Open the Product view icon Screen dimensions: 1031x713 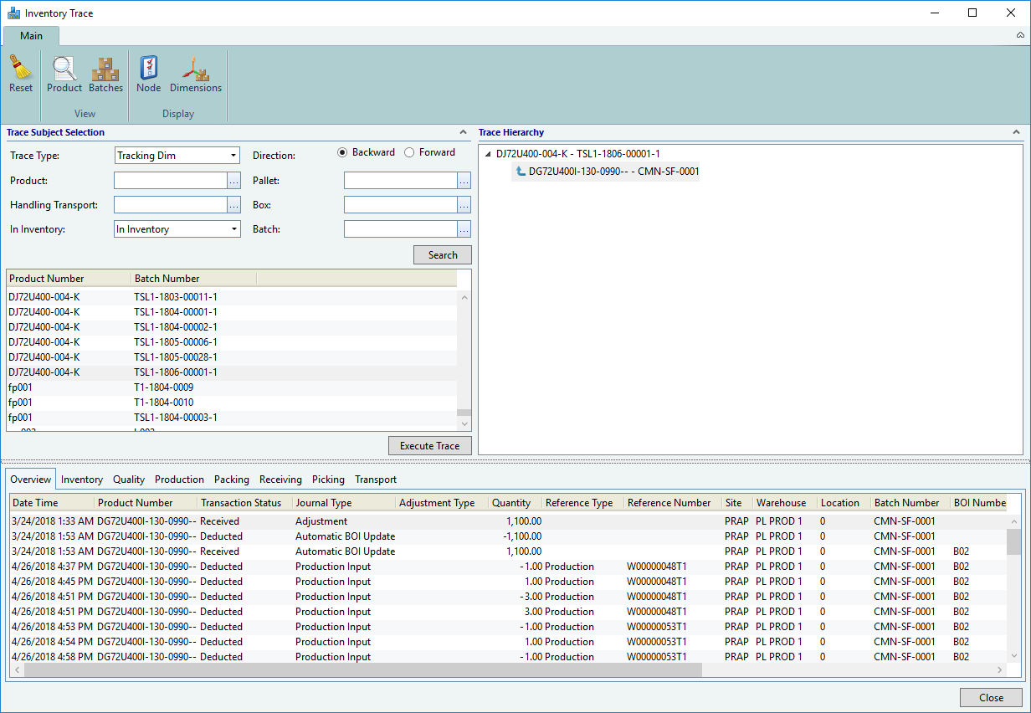(64, 68)
